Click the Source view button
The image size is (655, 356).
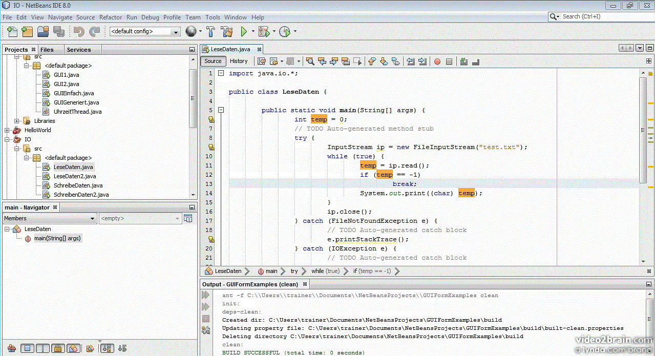tap(213, 61)
